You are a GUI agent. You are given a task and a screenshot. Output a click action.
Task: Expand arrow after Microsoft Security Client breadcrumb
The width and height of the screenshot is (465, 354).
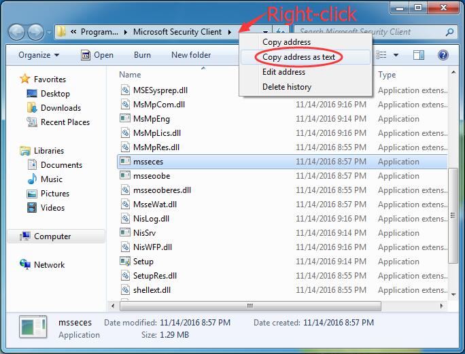tap(230, 32)
